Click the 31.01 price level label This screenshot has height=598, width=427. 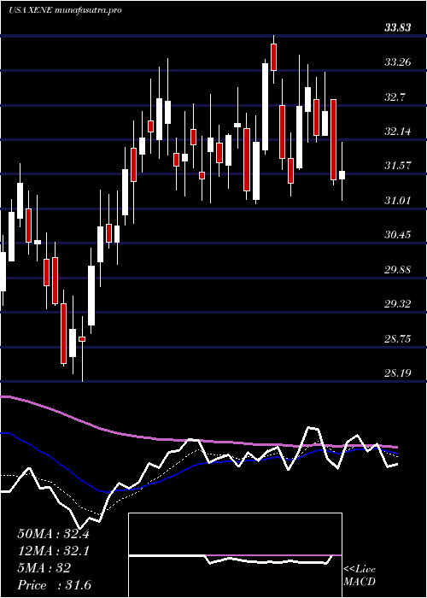tap(398, 200)
